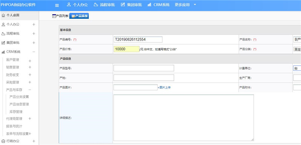Click the hamburger menu icon
This screenshot has height=145, width=301.
(x=57, y=5)
